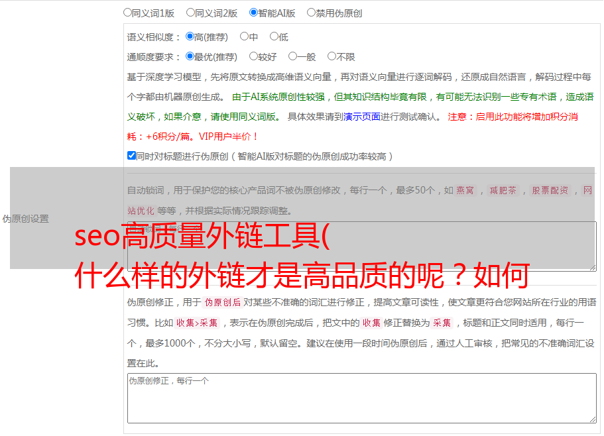Set 通顺度要求 to 不限
This screenshot has height=436, width=604.
click(332, 56)
